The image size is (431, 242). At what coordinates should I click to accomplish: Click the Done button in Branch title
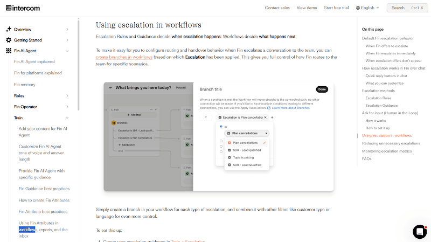322,89
